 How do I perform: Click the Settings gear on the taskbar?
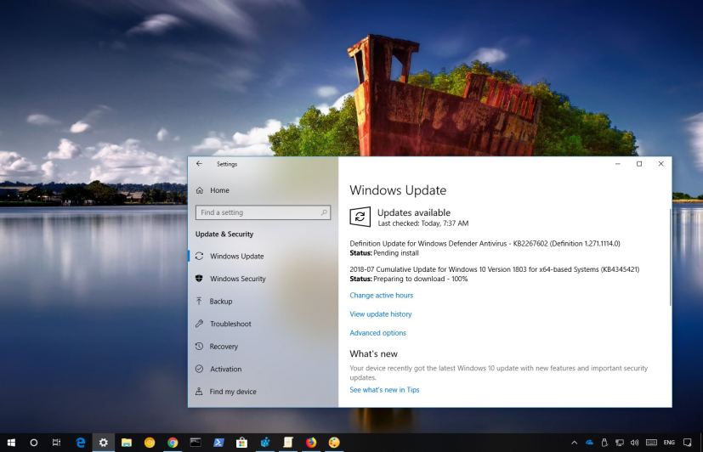coord(104,443)
